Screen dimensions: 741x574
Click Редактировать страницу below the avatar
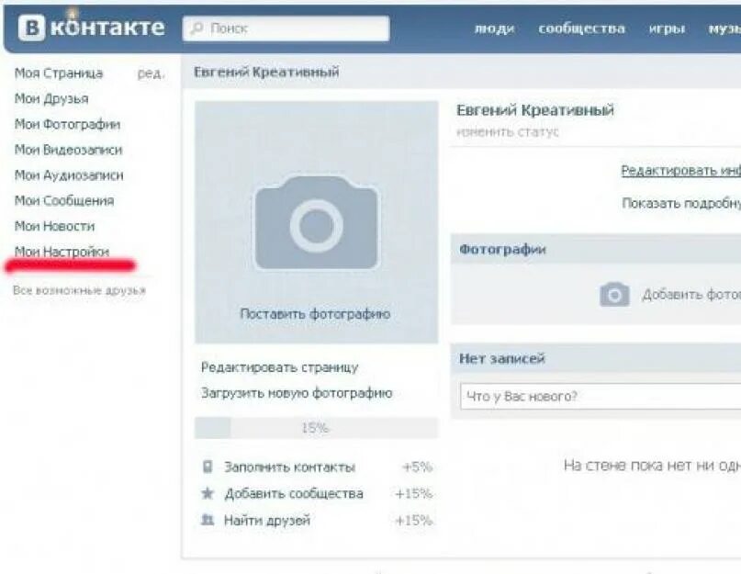[x=280, y=367]
